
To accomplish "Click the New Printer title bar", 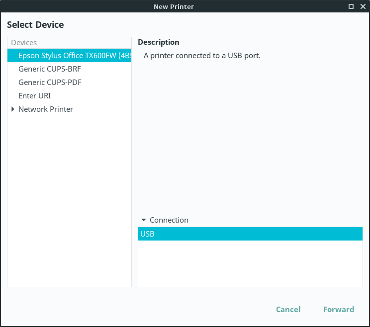I will pos(174,6).
